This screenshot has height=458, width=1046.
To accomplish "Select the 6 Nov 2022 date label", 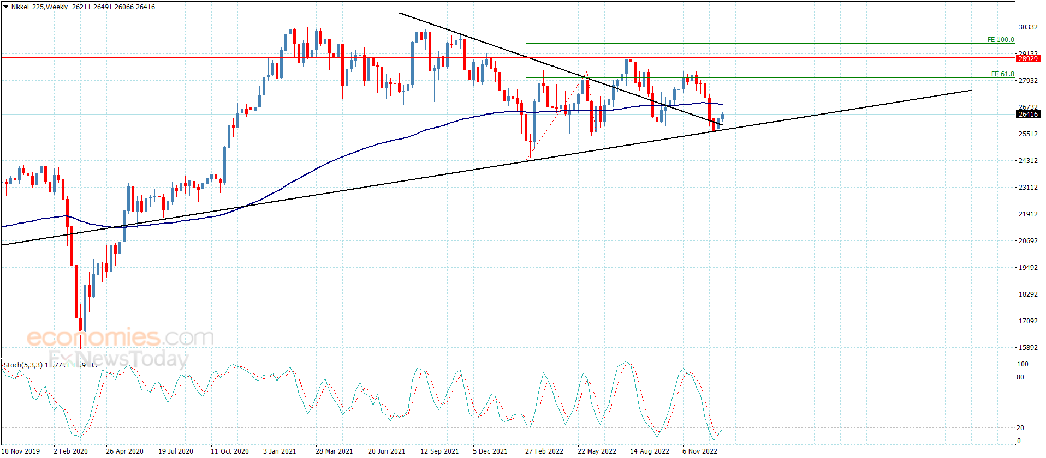I will 699,451.
